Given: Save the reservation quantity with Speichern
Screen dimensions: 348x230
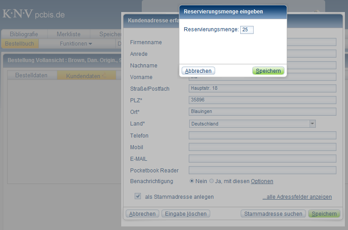Looking at the screenshot, I should pyautogui.click(x=268, y=71).
